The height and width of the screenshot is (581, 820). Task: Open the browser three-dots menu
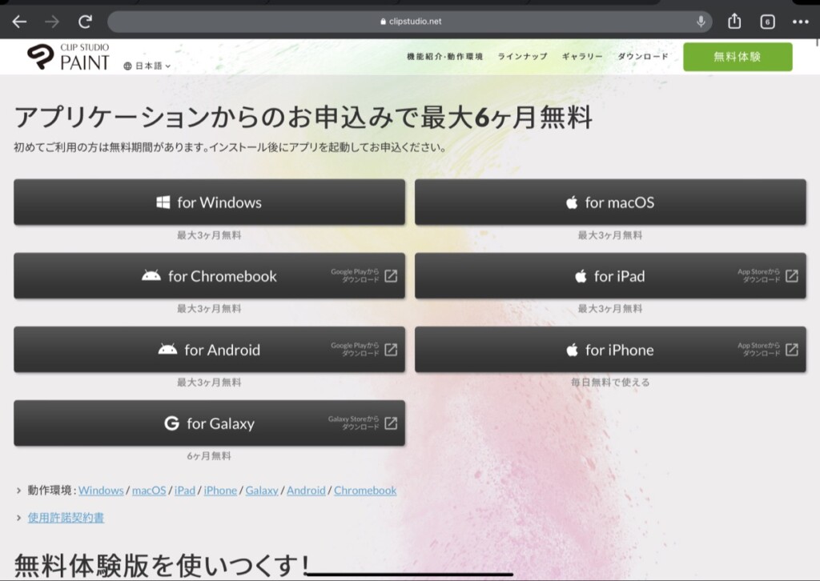pyautogui.click(x=800, y=22)
